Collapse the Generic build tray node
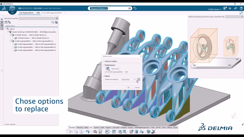244x137 pixels. pyautogui.click(x=8, y=32)
